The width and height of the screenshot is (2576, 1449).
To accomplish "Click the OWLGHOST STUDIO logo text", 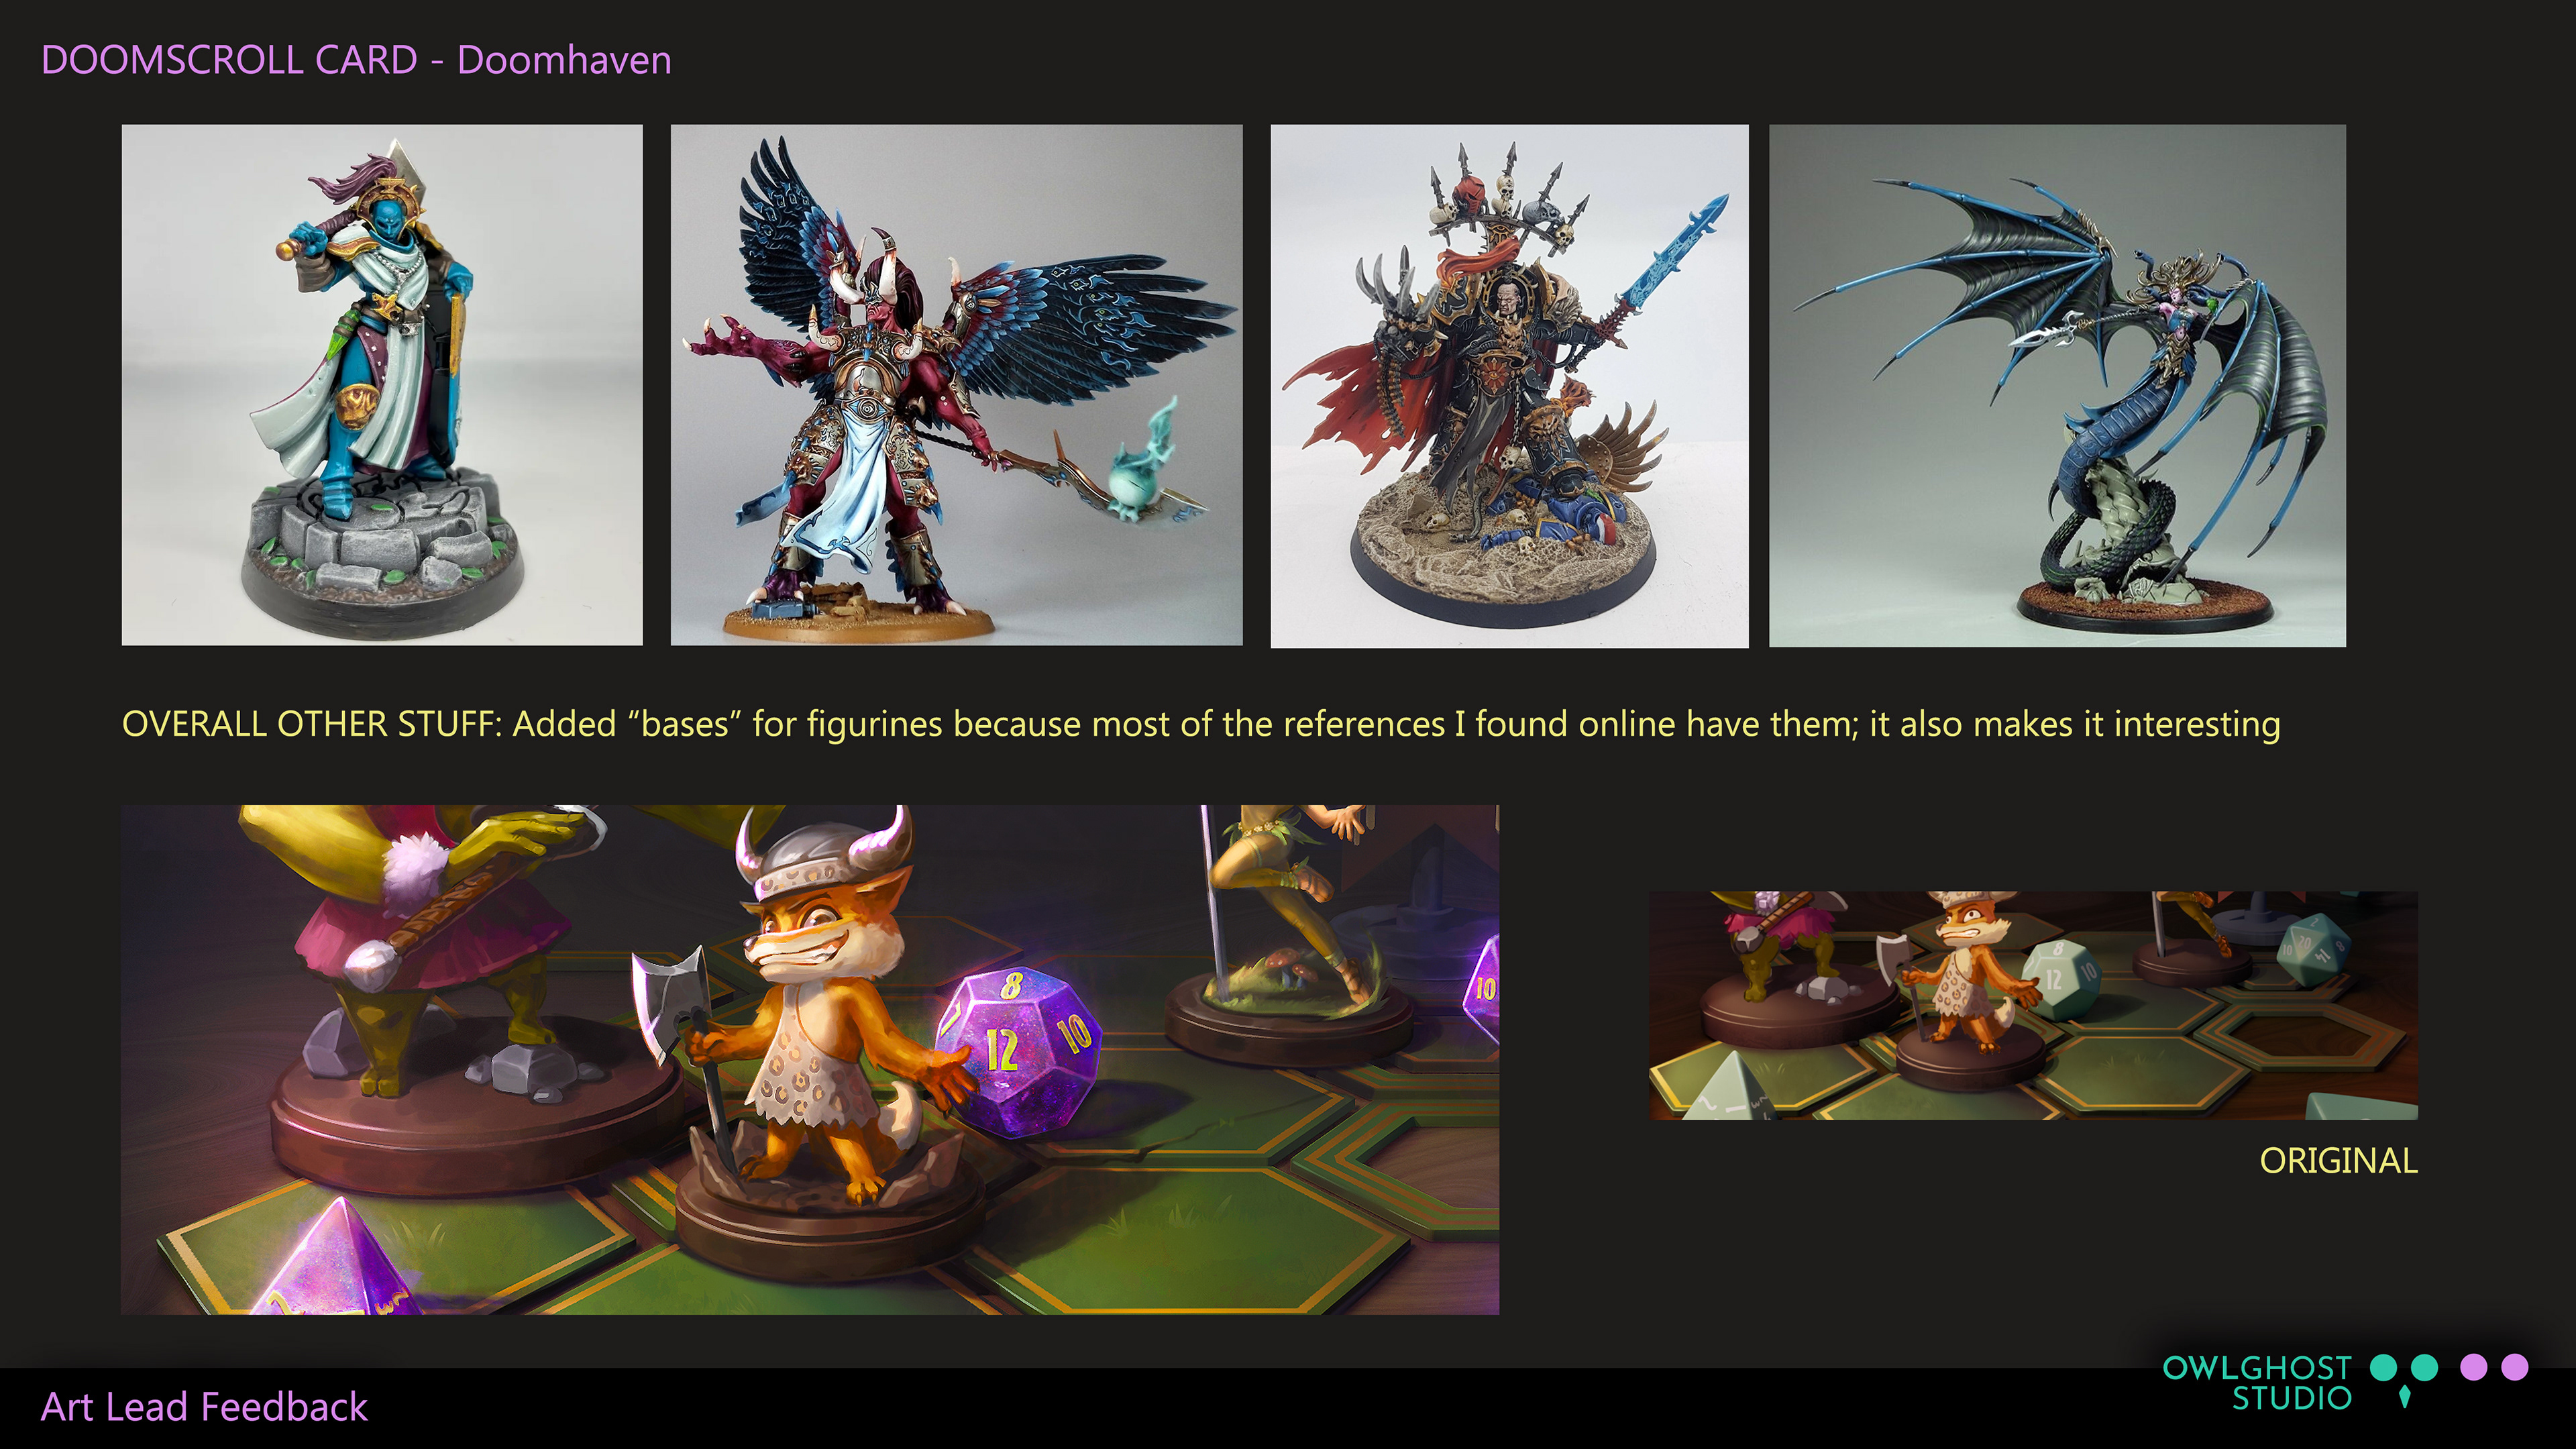I will pos(2256,1383).
